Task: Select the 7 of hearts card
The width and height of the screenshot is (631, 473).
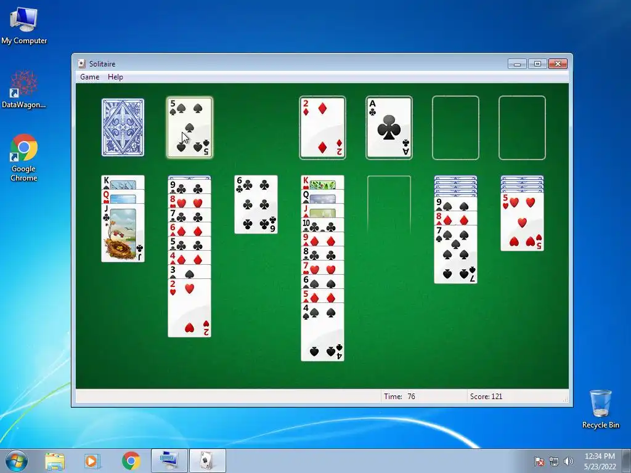Action: pos(322,267)
